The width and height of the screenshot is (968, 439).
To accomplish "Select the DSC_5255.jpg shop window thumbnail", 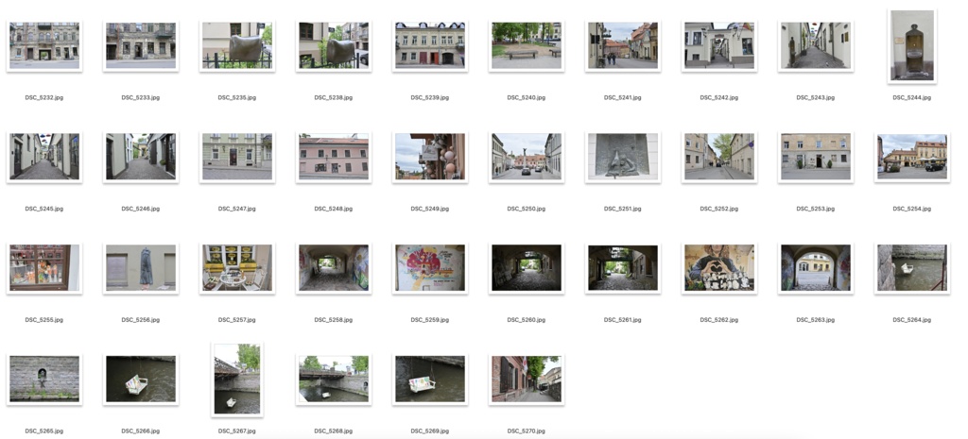I will [44, 268].
